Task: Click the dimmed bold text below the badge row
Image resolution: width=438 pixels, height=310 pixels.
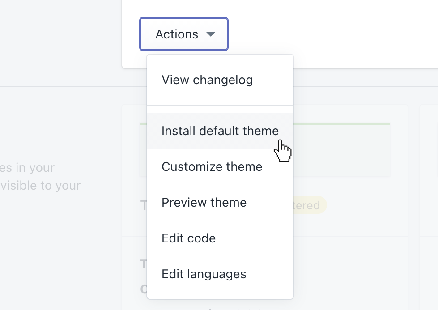Action: point(144,264)
